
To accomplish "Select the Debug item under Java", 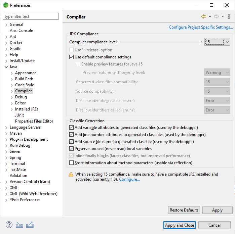I will (21, 97).
